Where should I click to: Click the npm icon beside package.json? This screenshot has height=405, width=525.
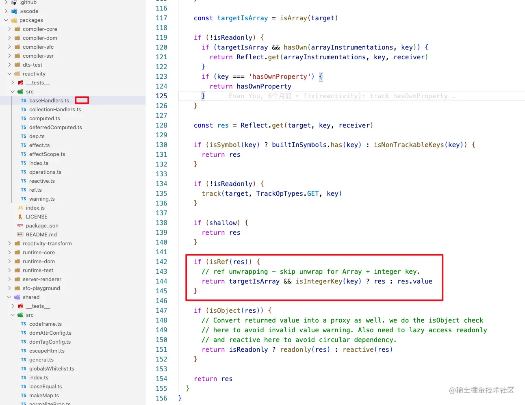click(20, 226)
